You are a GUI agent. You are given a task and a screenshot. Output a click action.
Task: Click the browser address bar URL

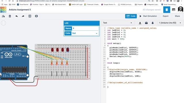coord(52,1)
